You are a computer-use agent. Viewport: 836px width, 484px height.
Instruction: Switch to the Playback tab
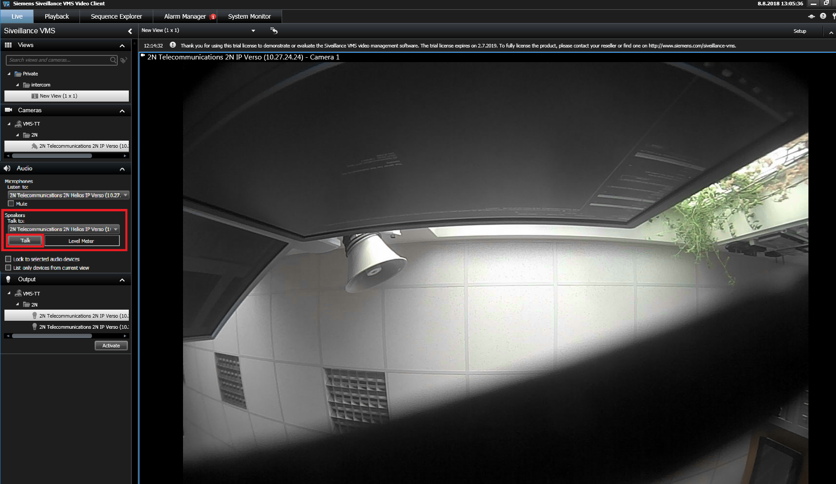click(x=56, y=16)
